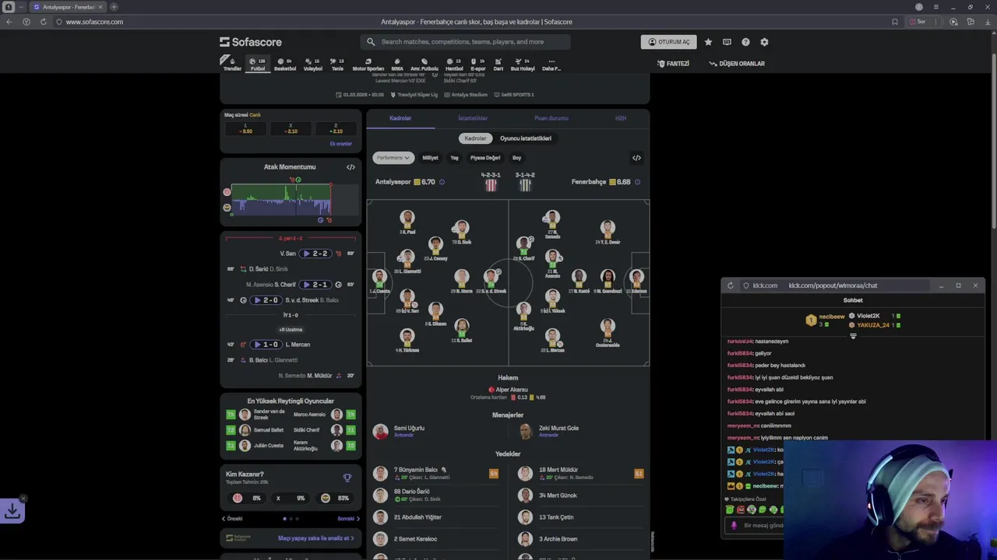Select the Oyuncu istatistikleri pill toggle
The width and height of the screenshot is (997, 560).
526,138
